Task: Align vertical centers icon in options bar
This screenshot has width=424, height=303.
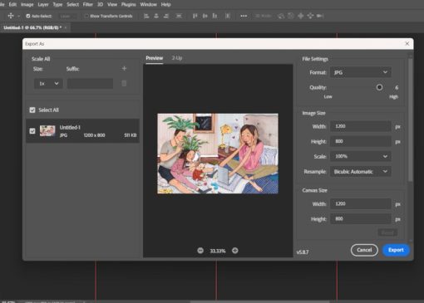Action: 205,16
